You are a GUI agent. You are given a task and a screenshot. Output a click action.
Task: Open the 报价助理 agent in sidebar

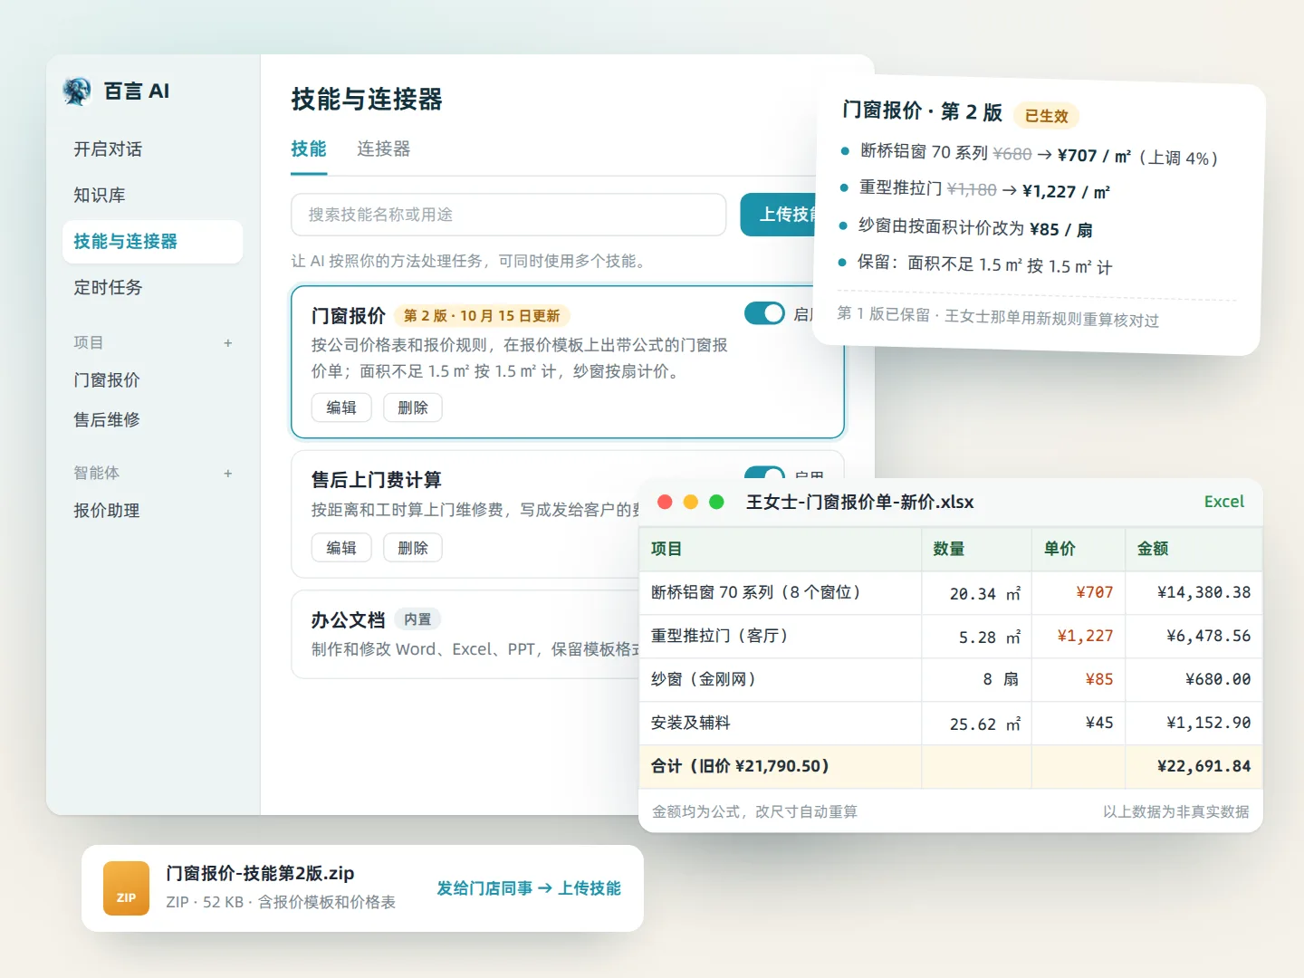(x=152, y=511)
